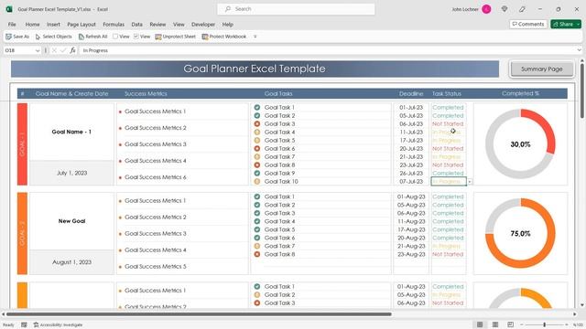Click the John Lochner account avatar
This screenshot has height=329, width=586.
(x=486, y=9)
